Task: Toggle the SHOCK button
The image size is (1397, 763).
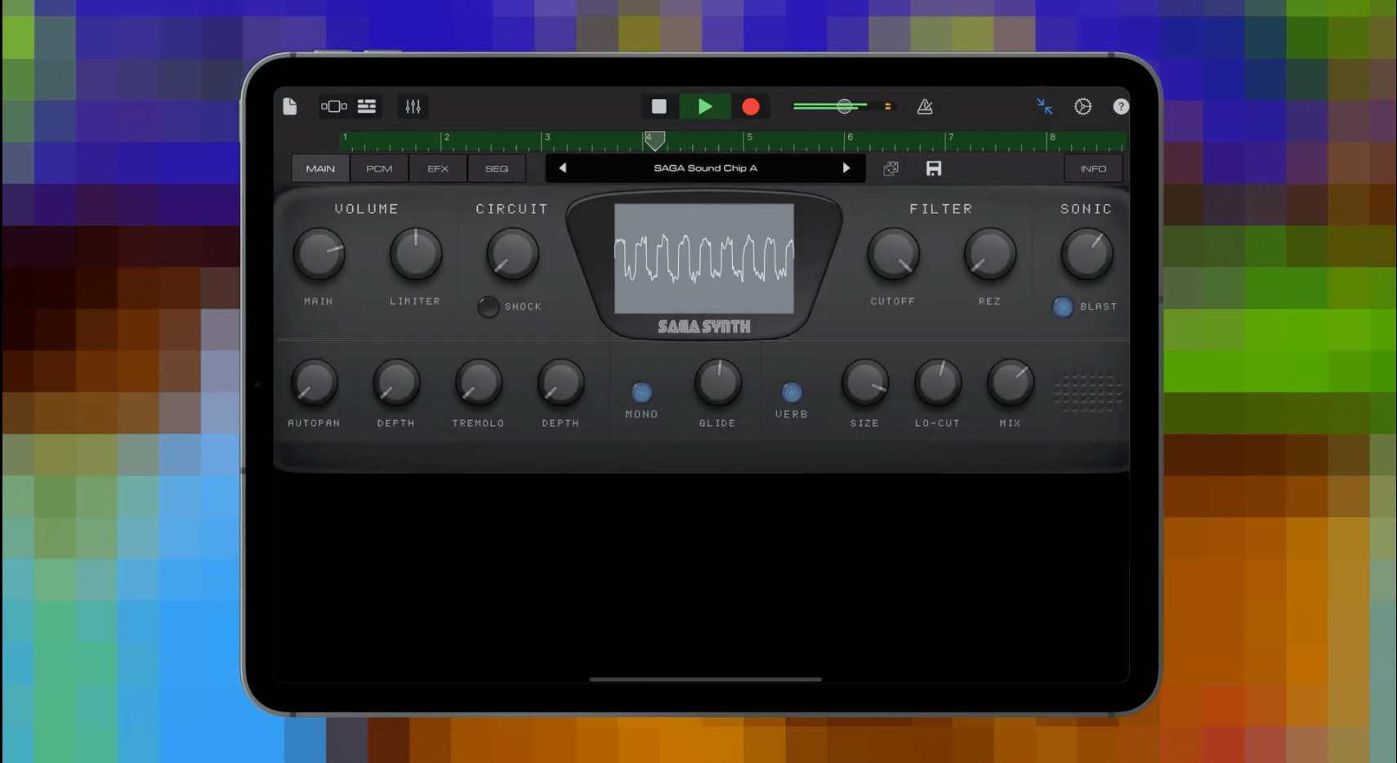Action: pos(489,306)
